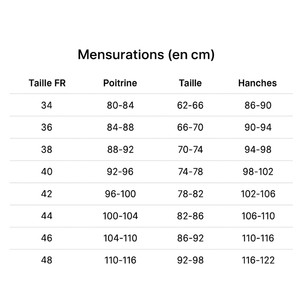Screen dimensions: 299x299
Task: Select size 48 row label
Action: coord(47,260)
